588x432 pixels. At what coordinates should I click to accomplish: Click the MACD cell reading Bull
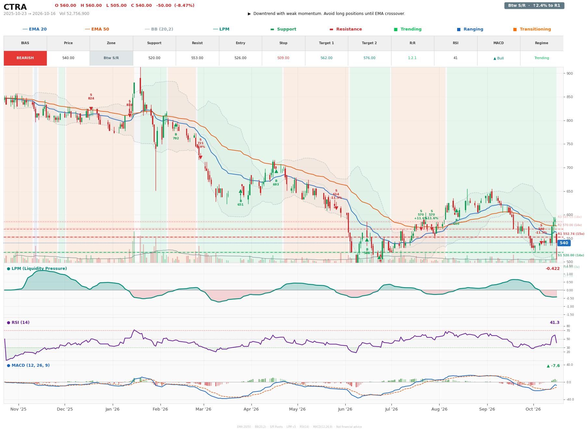tap(498, 58)
